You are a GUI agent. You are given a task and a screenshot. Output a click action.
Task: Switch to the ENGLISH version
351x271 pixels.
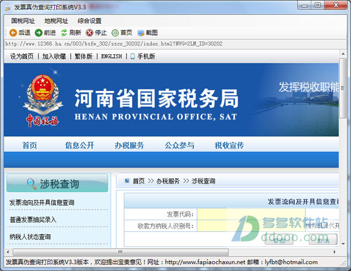112,56
